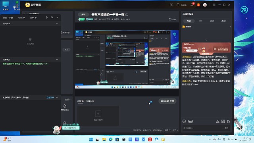Viewport: 254px width, 143px height.
Task: Expand the all arrow in the left toolbar
Action: coord(67,100)
